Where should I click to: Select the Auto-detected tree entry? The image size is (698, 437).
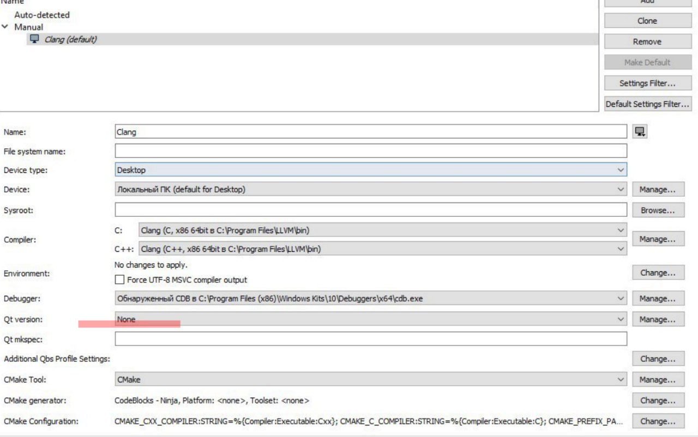tap(42, 15)
